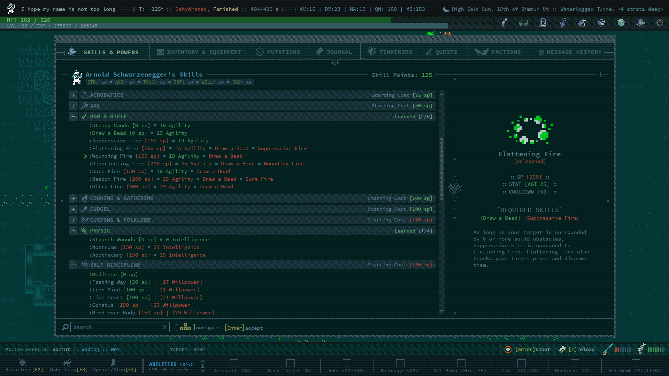Image resolution: width=669 pixels, height=376 pixels.
Task: Click the EXP progress bar
Action: coord(224,26)
